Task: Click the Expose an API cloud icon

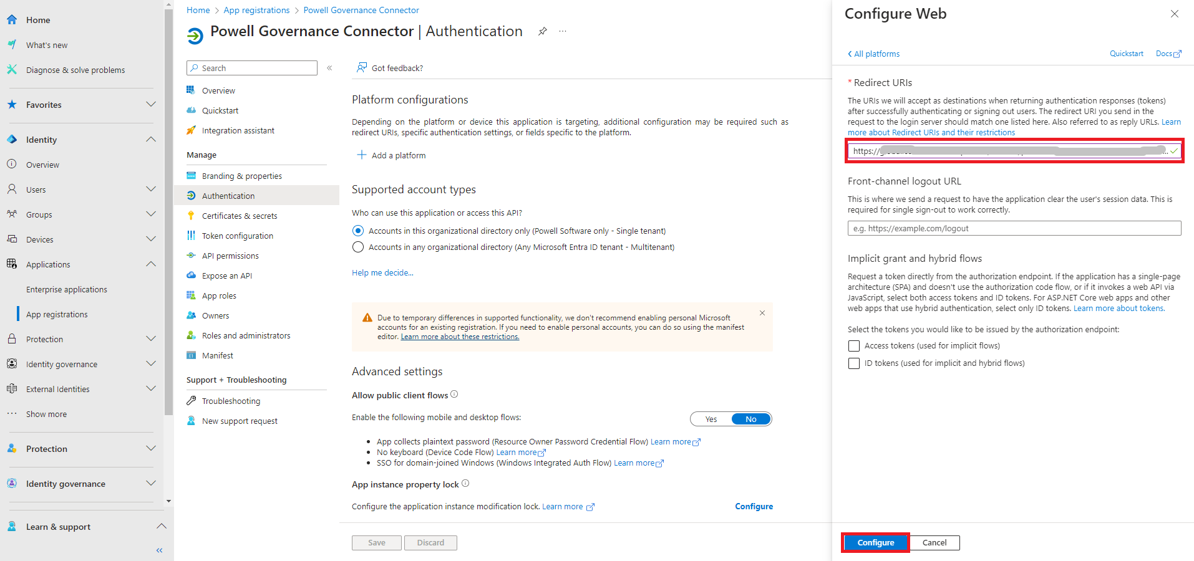Action: tap(191, 276)
